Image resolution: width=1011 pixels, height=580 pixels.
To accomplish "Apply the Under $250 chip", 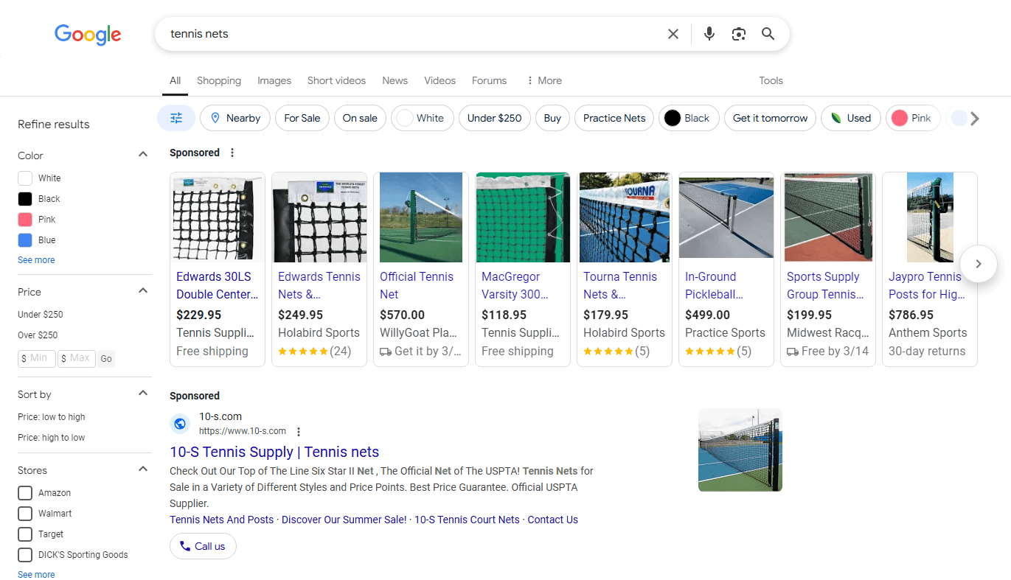I will pyautogui.click(x=495, y=118).
